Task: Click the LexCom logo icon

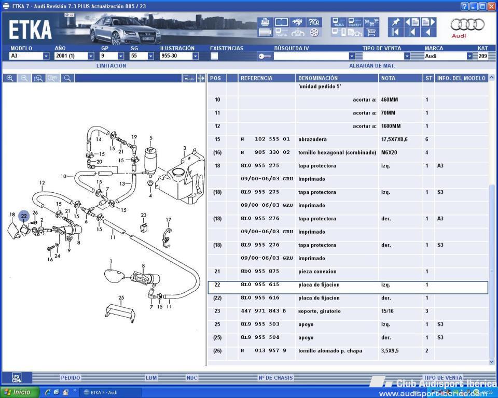Action: coord(17,378)
